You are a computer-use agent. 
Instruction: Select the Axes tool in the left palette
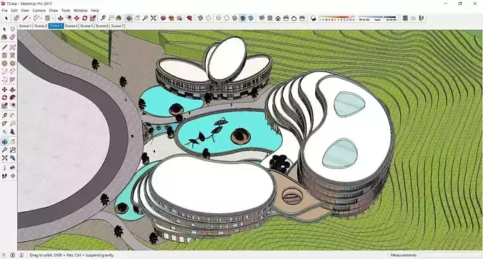(x=4, y=131)
